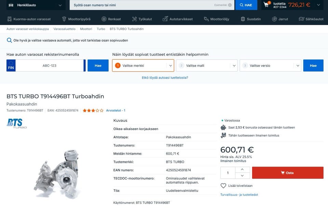
Task: Click the piggy bank bonus icon
Action: click(223, 127)
